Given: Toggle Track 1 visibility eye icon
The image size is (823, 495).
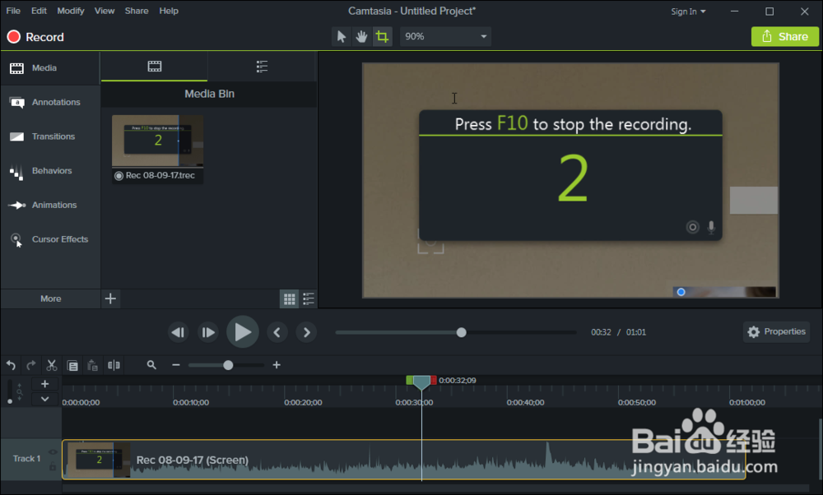Looking at the screenshot, I should click(53, 452).
